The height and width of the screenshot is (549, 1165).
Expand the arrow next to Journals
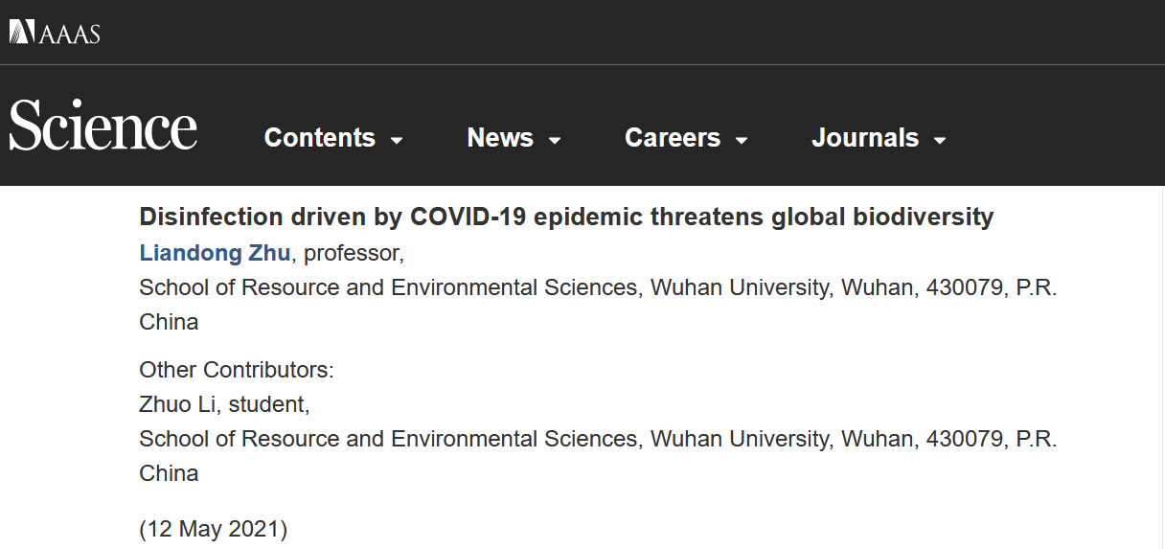coord(940,140)
